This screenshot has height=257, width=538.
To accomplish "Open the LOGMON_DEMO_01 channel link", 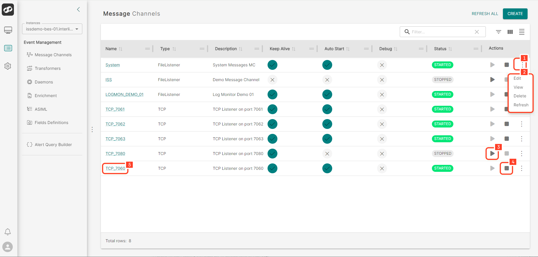I will 124,94.
